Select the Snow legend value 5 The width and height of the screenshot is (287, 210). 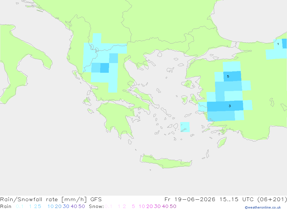coord(133,206)
